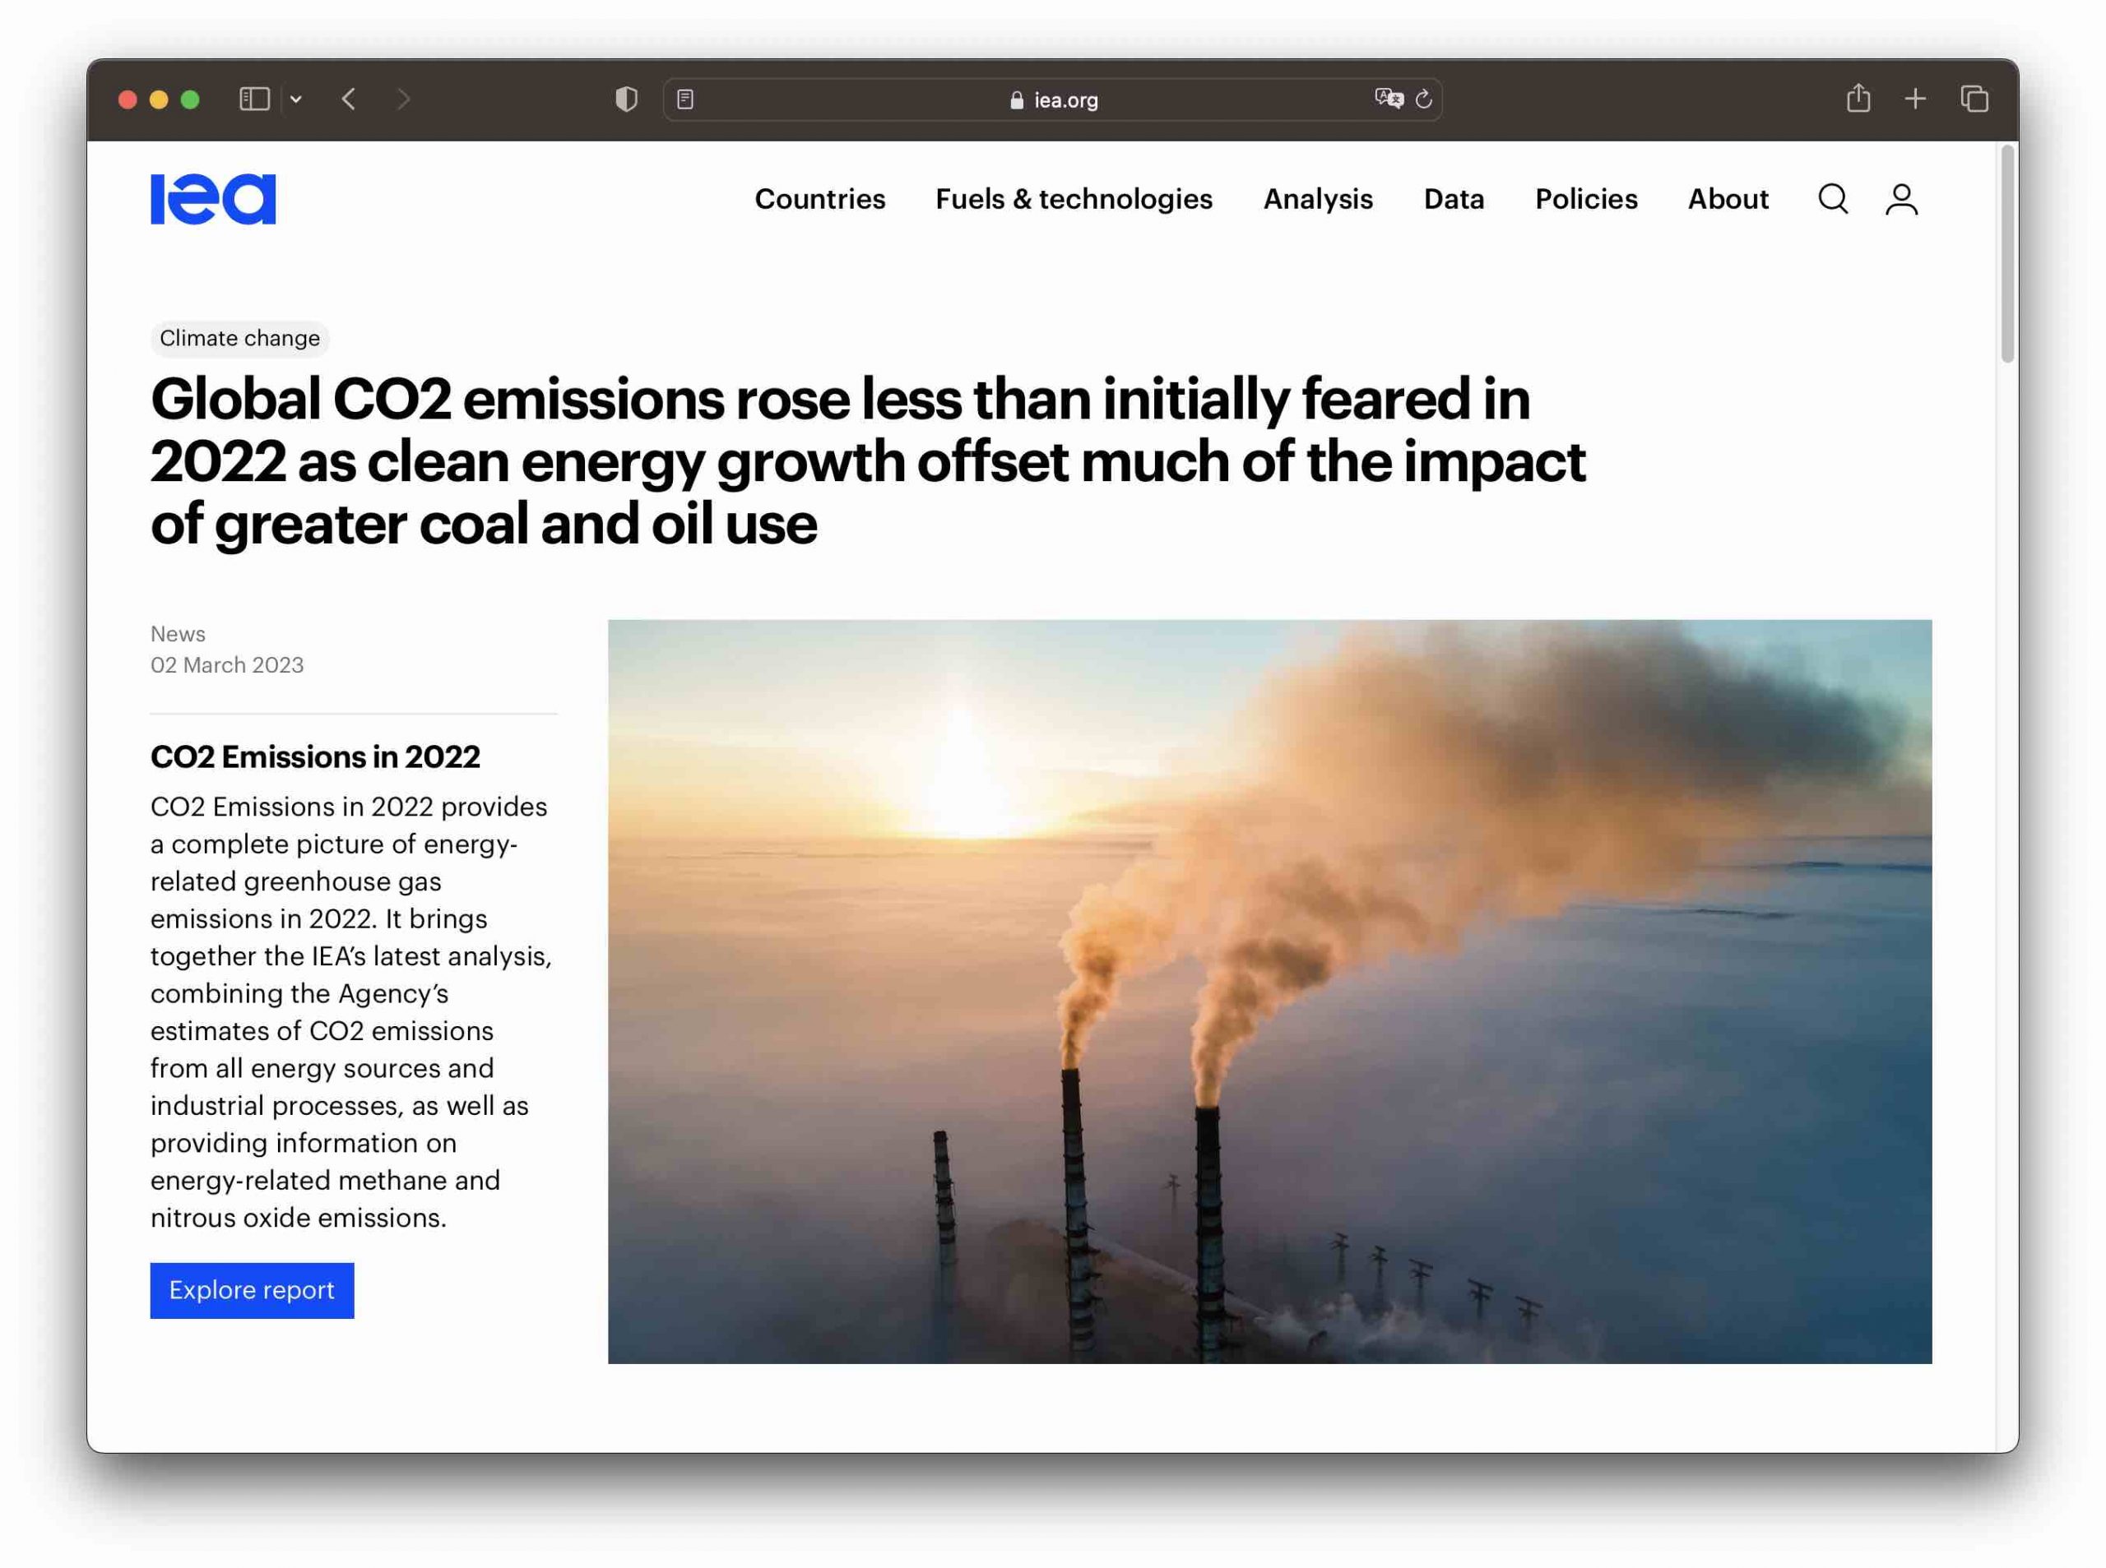The width and height of the screenshot is (2106, 1568).
Task: Click the '02 March 2023' date
Action: [x=227, y=665]
